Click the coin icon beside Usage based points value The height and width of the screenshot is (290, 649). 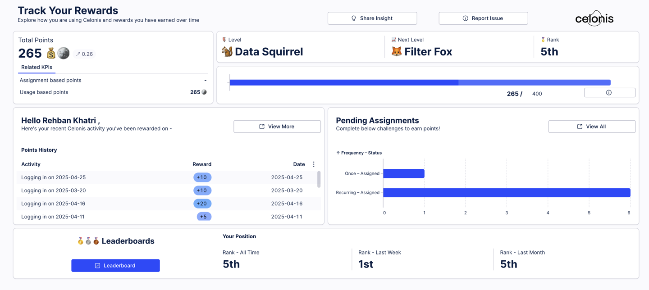(204, 92)
